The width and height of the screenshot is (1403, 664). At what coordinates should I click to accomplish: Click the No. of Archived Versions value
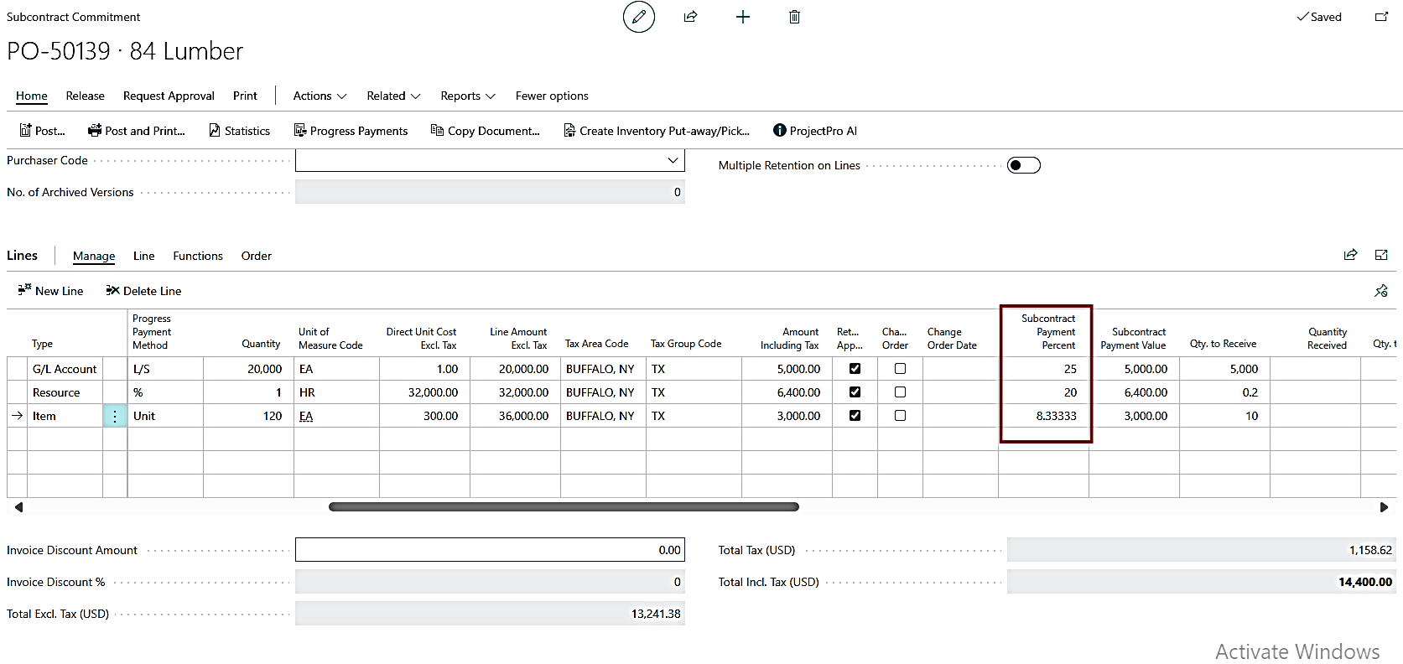[490, 192]
